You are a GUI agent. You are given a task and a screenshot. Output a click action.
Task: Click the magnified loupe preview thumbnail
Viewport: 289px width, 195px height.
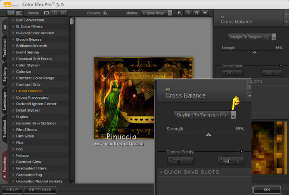click(x=269, y=148)
